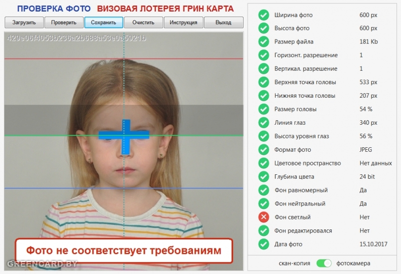Click the 24 bit color depth value
401x274 pixels.
pos(367,177)
